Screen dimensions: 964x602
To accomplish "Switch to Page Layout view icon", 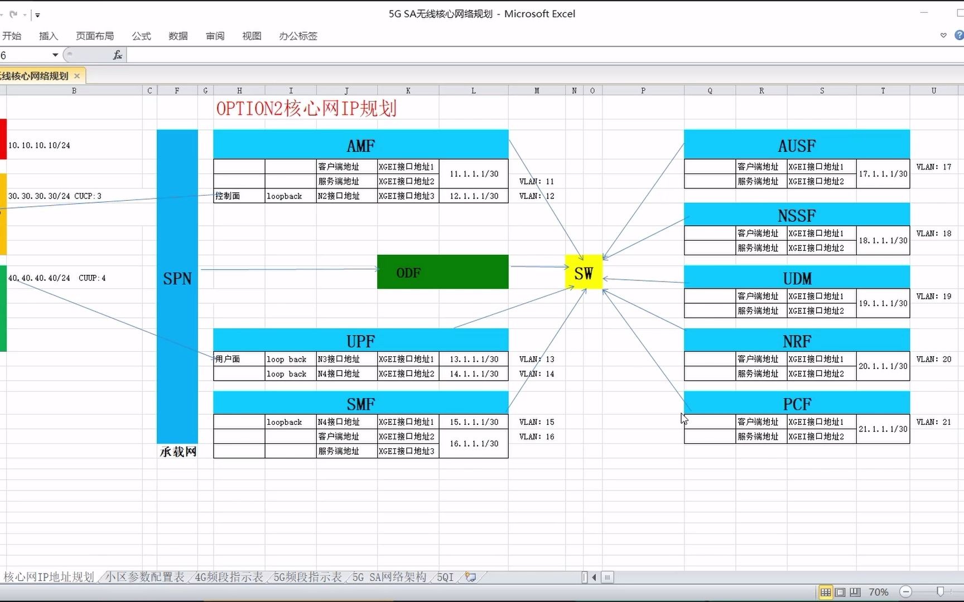I will (840, 592).
